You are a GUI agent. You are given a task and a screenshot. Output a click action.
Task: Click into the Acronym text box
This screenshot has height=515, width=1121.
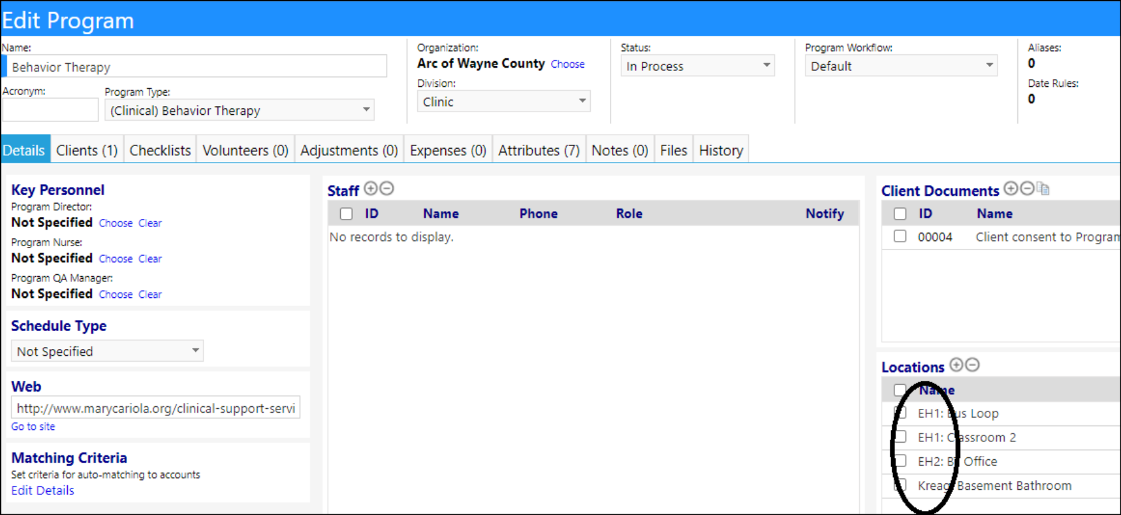click(x=50, y=110)
